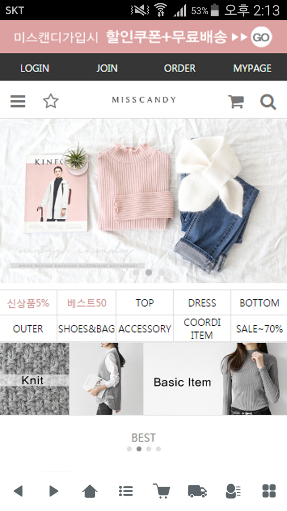The width and height of the screenshot is (287, 511).
Task: Go forward with the bottom right-pointing arrow
Action: coord(54,491)
